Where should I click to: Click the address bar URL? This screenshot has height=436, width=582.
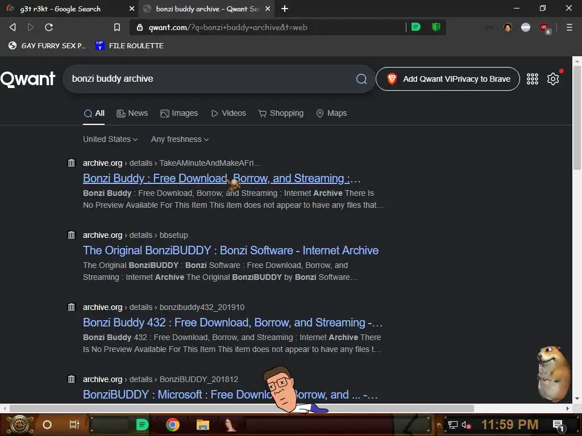point(228,27)
